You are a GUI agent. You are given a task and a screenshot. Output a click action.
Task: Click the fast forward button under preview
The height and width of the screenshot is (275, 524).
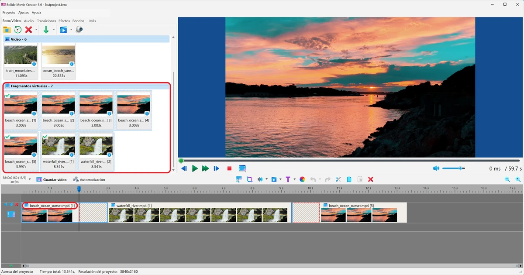coord(205,168)
